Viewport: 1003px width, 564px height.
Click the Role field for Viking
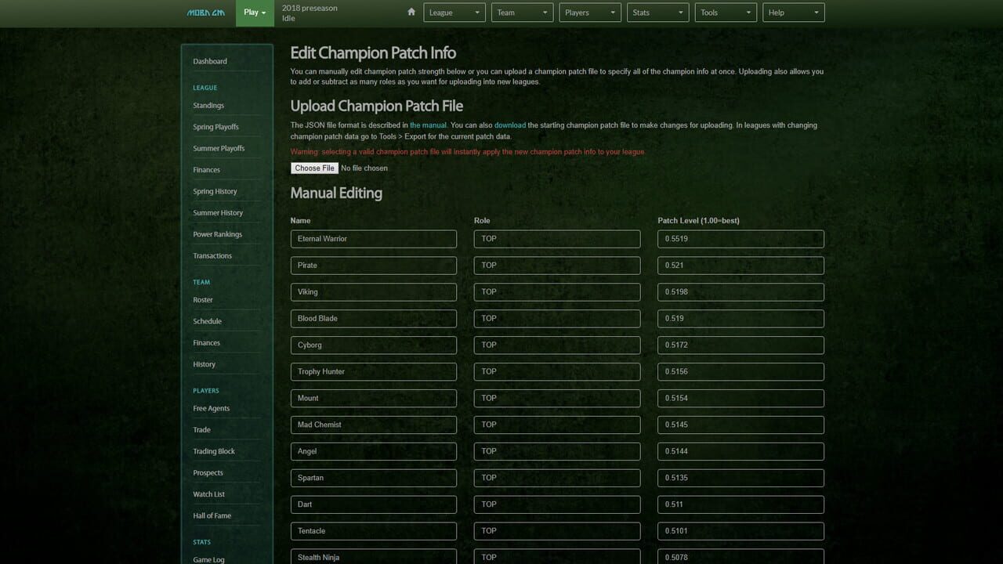[556, 292]
